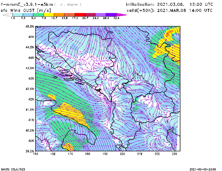Click the 'valid(+50h):' label
The image size is (222, 171).
140,11
